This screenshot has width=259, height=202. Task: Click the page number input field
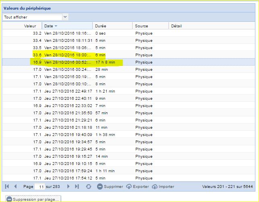40,187
